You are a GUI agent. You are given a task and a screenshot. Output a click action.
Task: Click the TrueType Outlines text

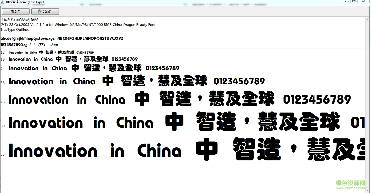[15, 29]
